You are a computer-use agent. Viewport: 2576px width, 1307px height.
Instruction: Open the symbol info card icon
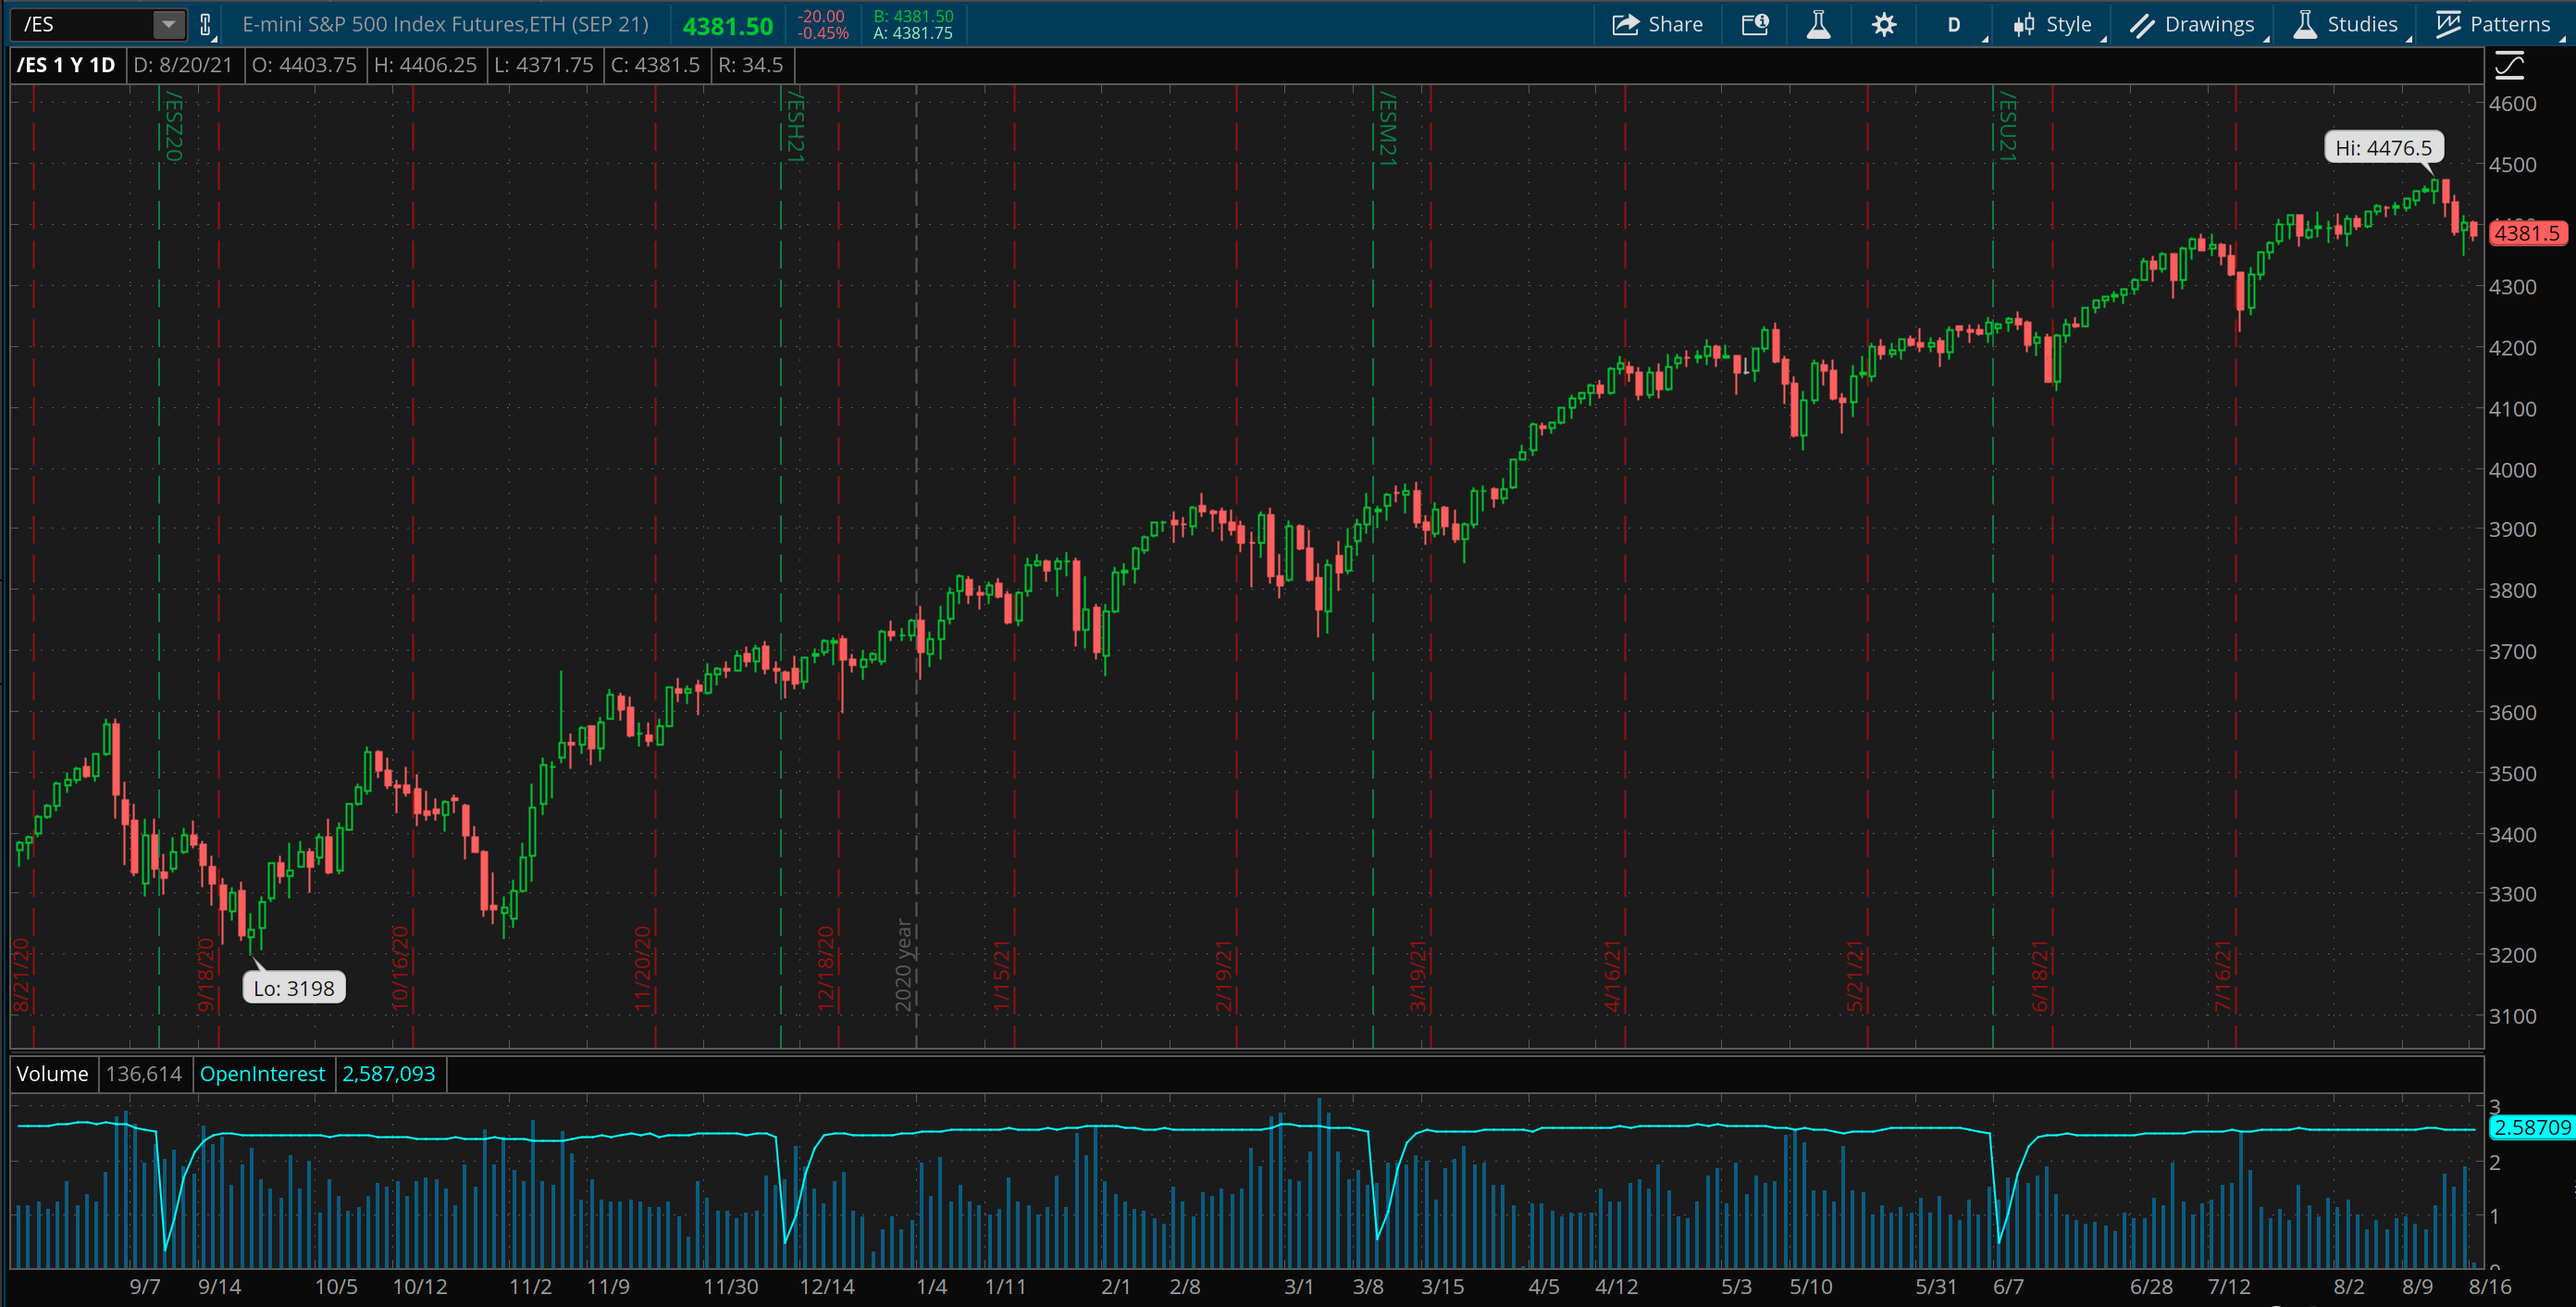coord(1755,24)
